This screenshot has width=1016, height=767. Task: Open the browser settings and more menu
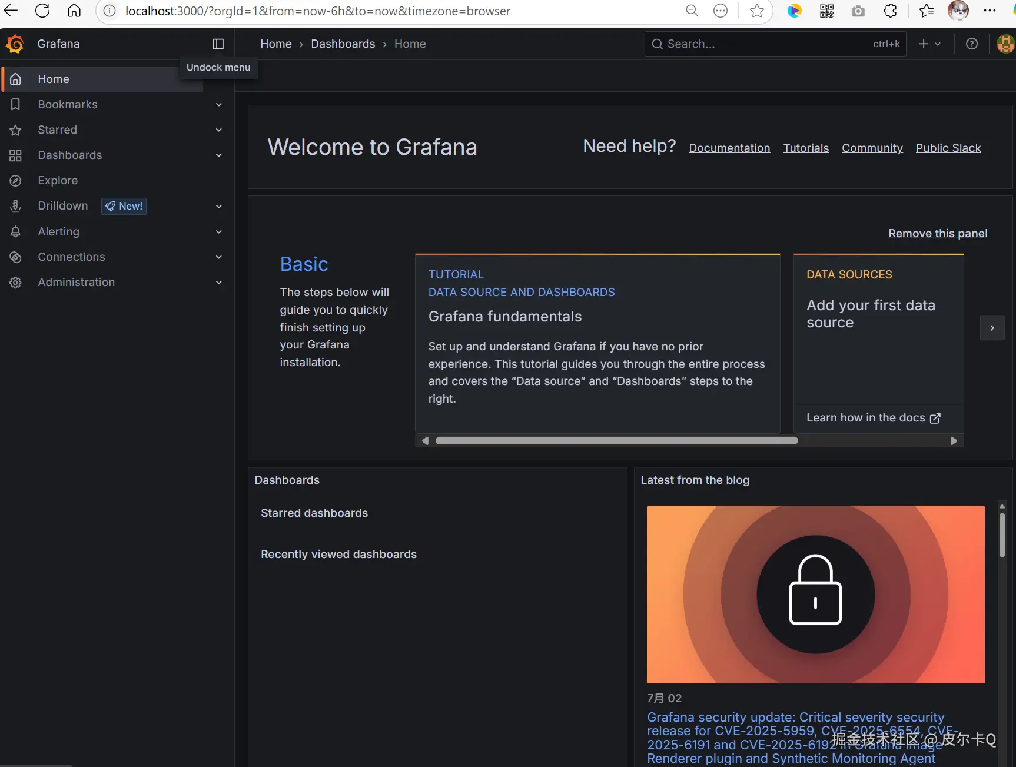[990, 11]
